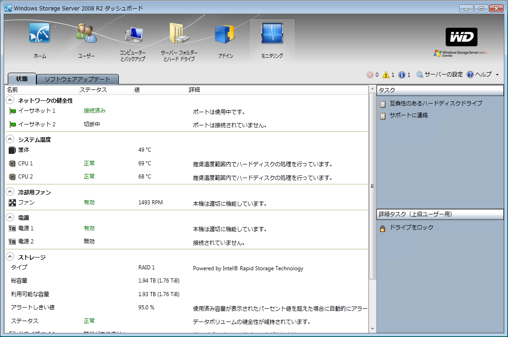Click the blue information alert icon
This screenshot has width=508, height=337.
tap(402, 75)
